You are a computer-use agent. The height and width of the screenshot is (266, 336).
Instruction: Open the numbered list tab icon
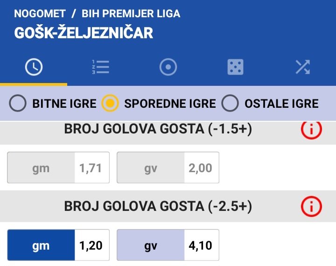click(101, 67)
